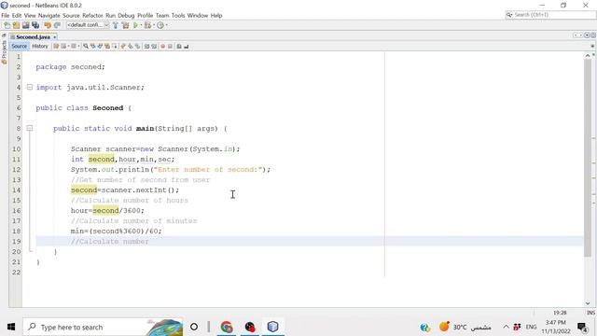This screenshot has height=336, width=597.
Task: Switch to the History view button
Action: (40, 46)
